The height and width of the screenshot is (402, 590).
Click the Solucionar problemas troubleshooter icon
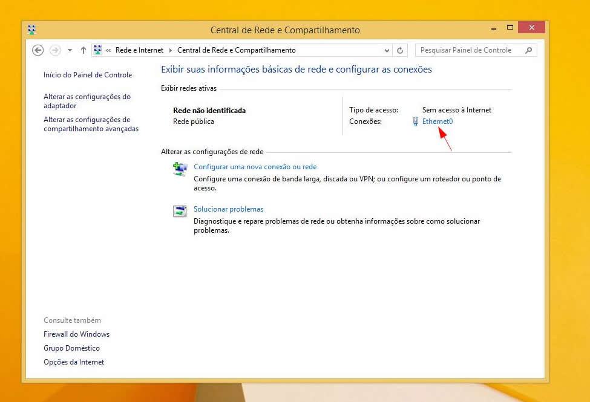tap(180, 211)
